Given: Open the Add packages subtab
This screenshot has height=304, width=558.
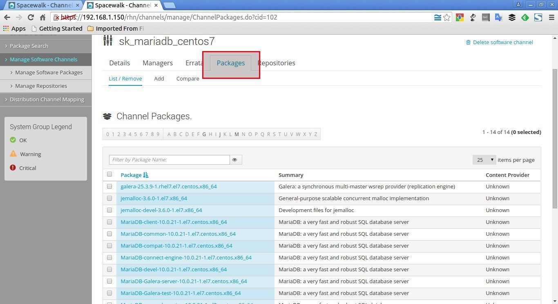Looking at the screenshot, I should pyautogui.click(x=159, y=78).
